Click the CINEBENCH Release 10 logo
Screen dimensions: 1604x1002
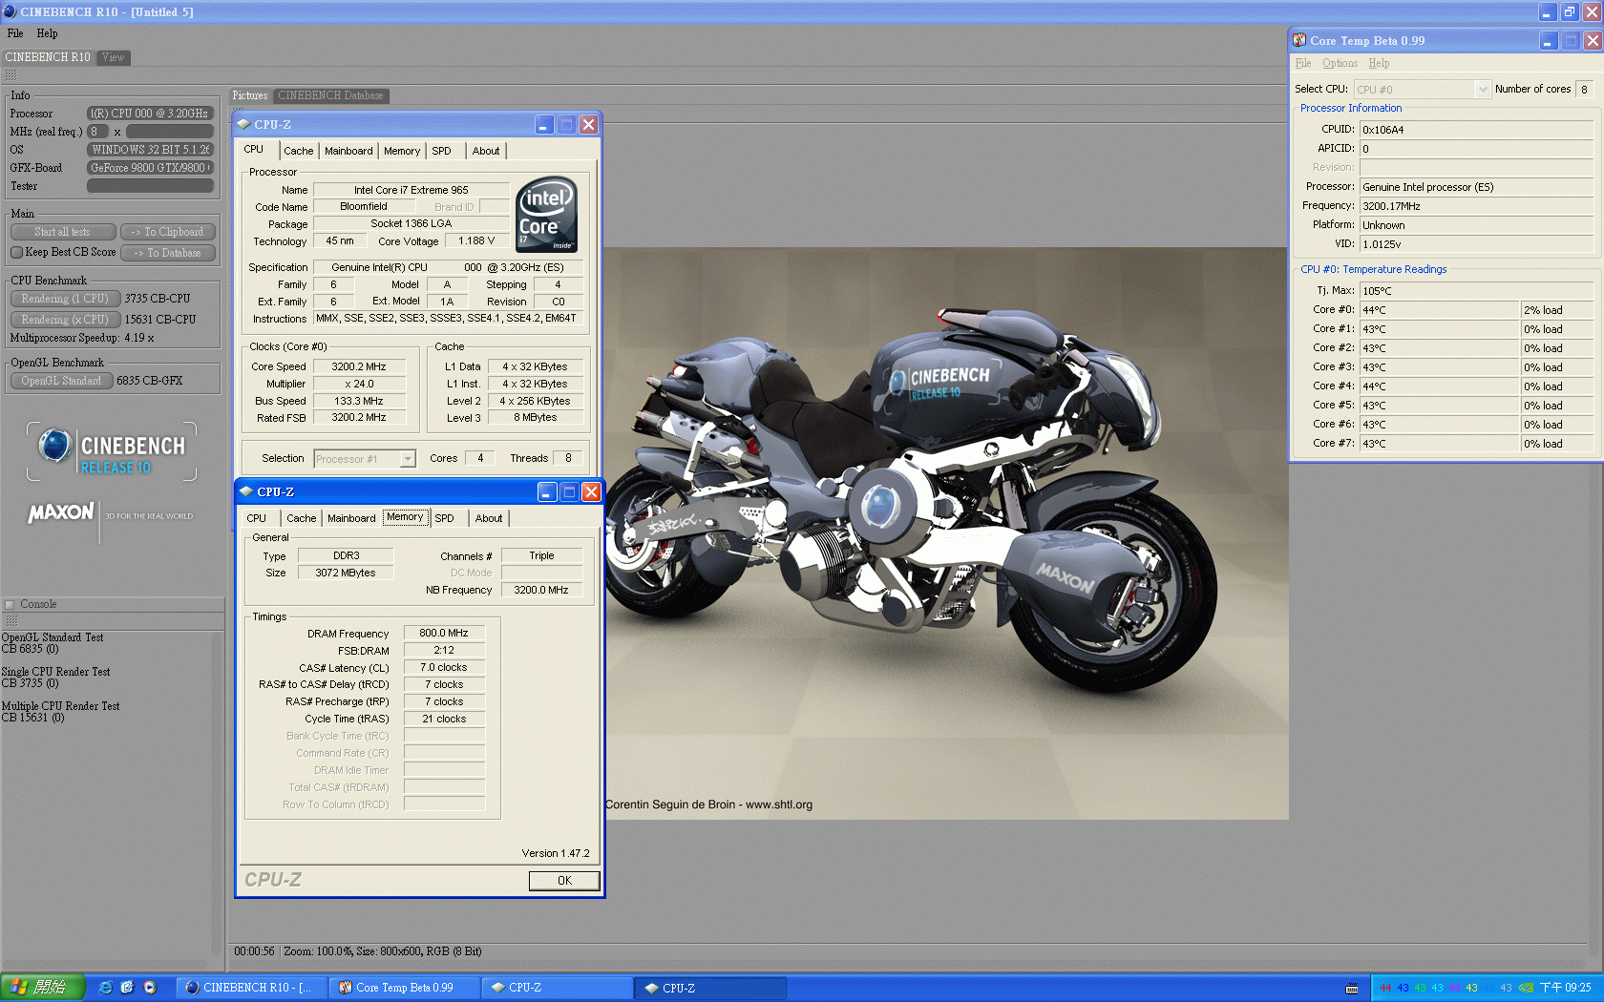(x=112, y=451)
